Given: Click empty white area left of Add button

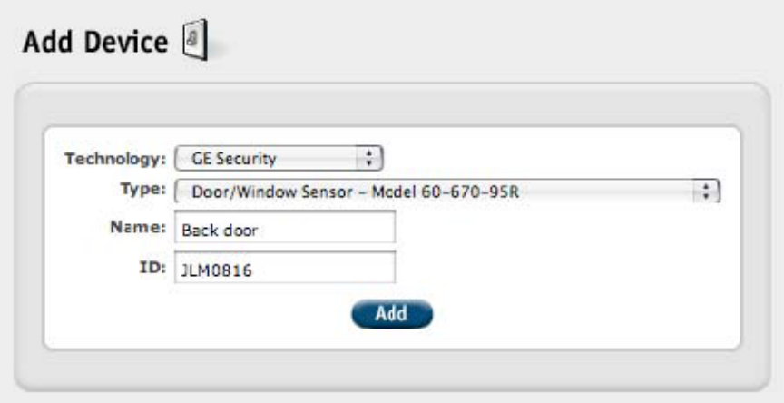Looking at the screenshot, I should [x=200, y=315].
